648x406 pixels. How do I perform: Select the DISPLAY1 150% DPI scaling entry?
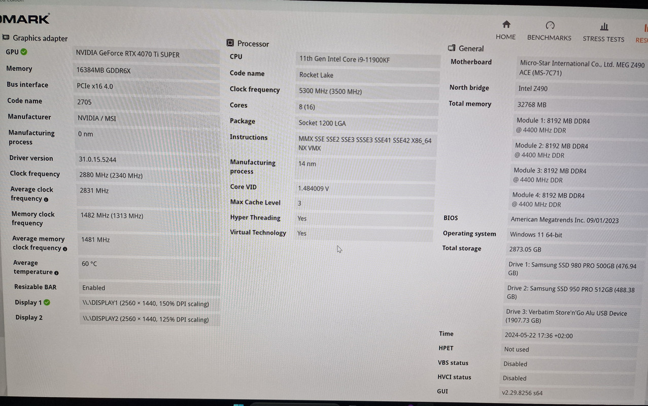click(x=146, y=304)
